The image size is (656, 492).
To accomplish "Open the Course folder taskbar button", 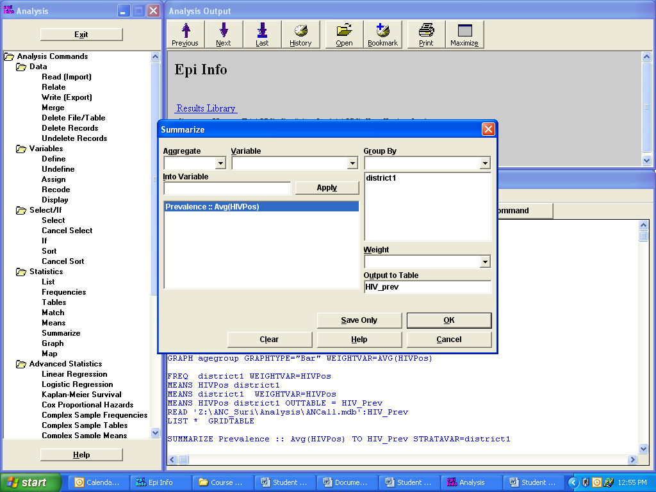I will [x=222, y=482].
